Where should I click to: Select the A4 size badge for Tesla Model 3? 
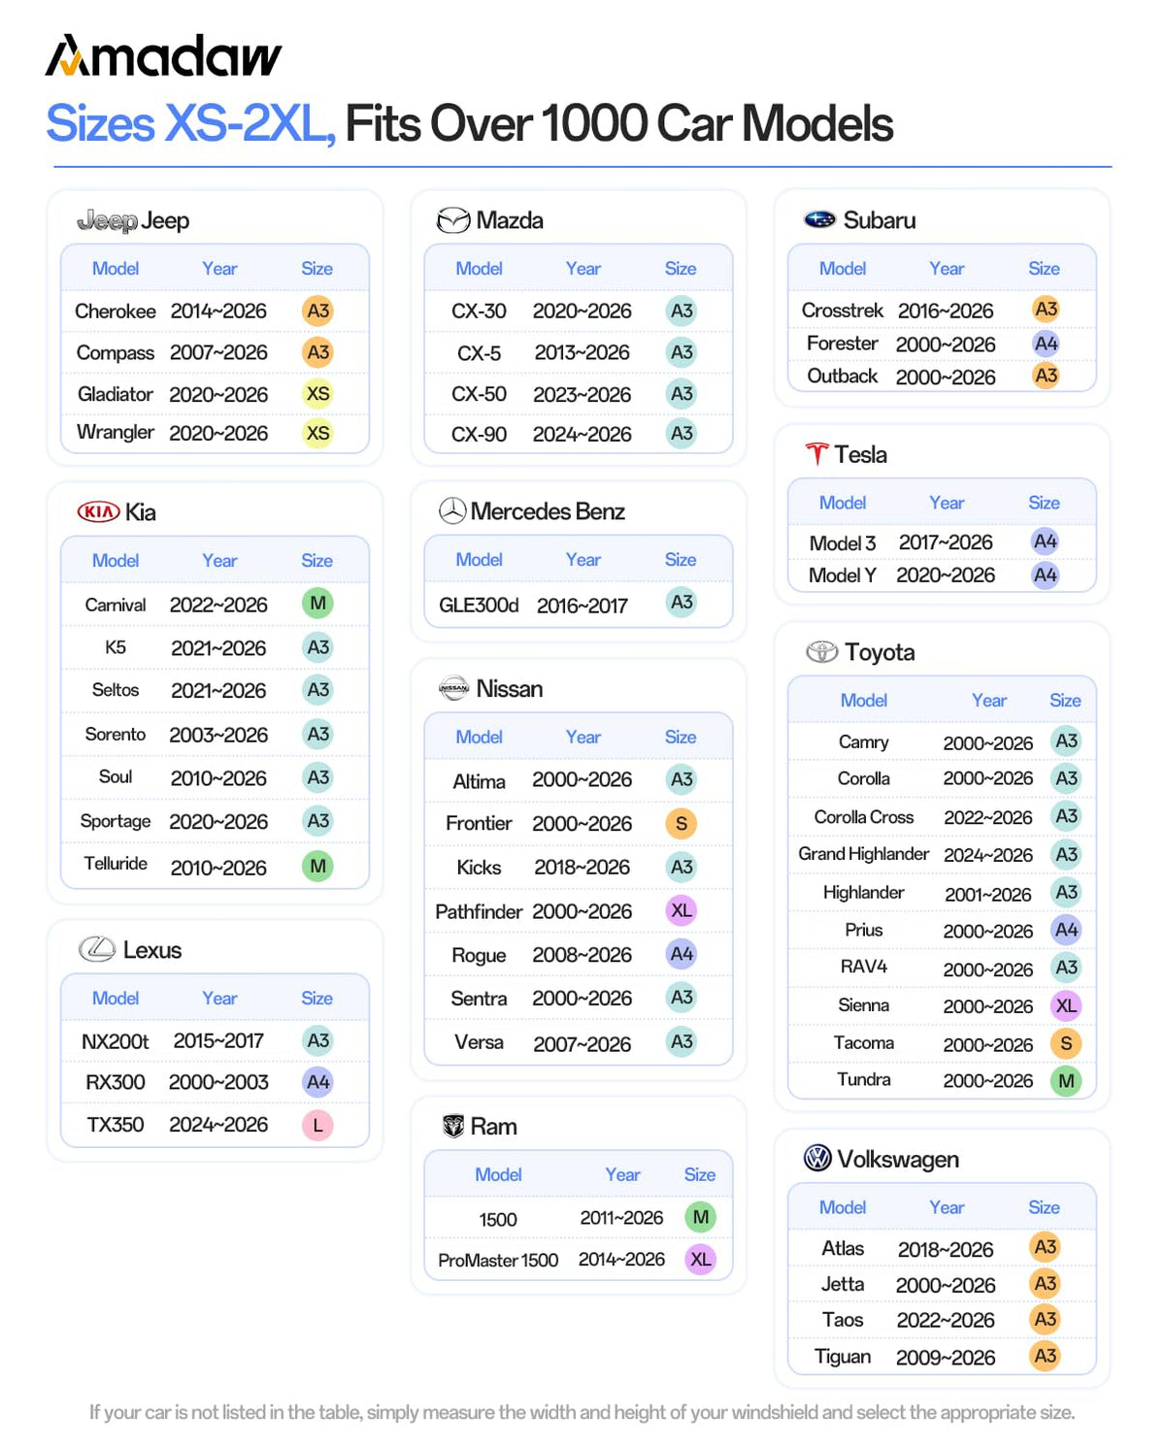1046,542
